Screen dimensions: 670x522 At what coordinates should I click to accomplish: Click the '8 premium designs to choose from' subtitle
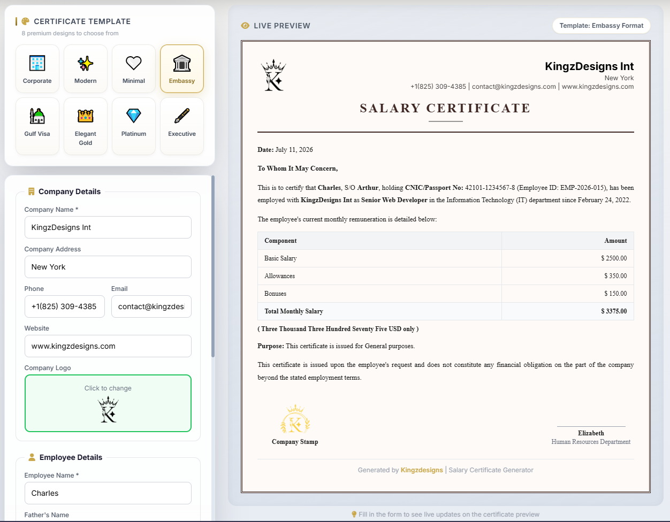[x=70, y=33]
